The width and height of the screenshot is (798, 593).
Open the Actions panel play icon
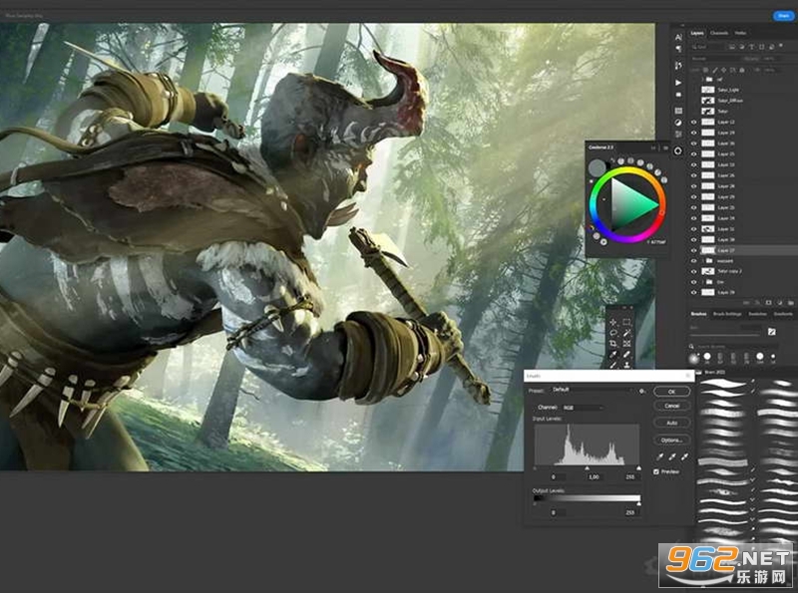pos(679,83)
